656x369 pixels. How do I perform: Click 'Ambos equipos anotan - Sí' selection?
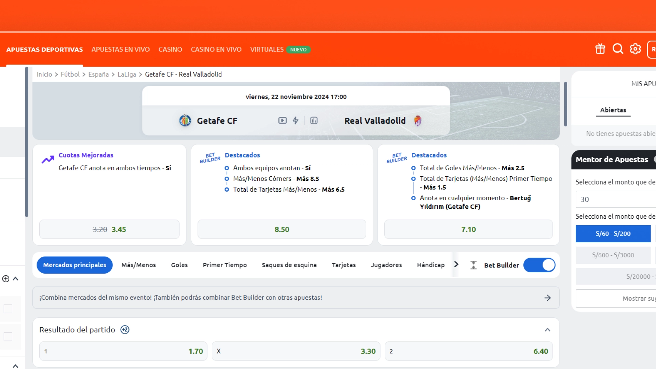pyautogui.click(x=272, y=168)
